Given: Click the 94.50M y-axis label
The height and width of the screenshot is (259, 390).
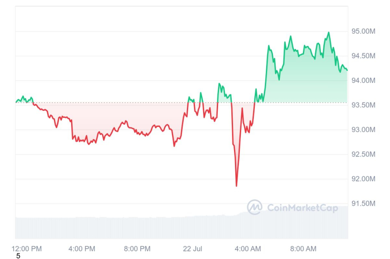Looking at the screenshot, I should pyautogui.click(x=363, y=56).
